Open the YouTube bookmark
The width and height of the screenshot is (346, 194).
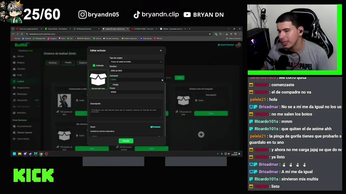coord(16,39)
